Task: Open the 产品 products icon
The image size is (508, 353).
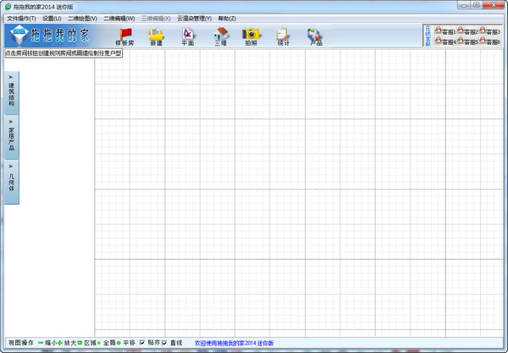Action: (x=315, y=36)
